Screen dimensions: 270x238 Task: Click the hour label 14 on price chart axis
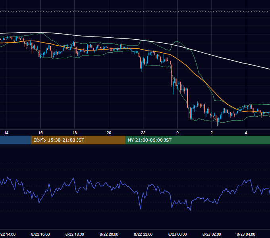6,133
